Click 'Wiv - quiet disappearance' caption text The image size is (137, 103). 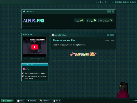pos(35,59)
